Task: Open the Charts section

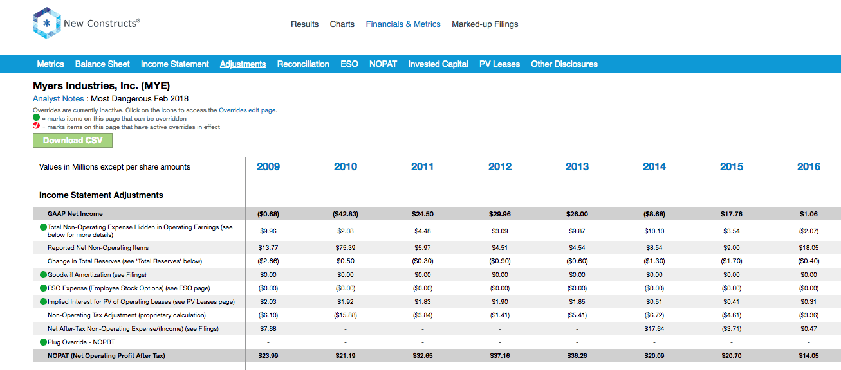Action: pyautogui.click(x=342, y=24)
